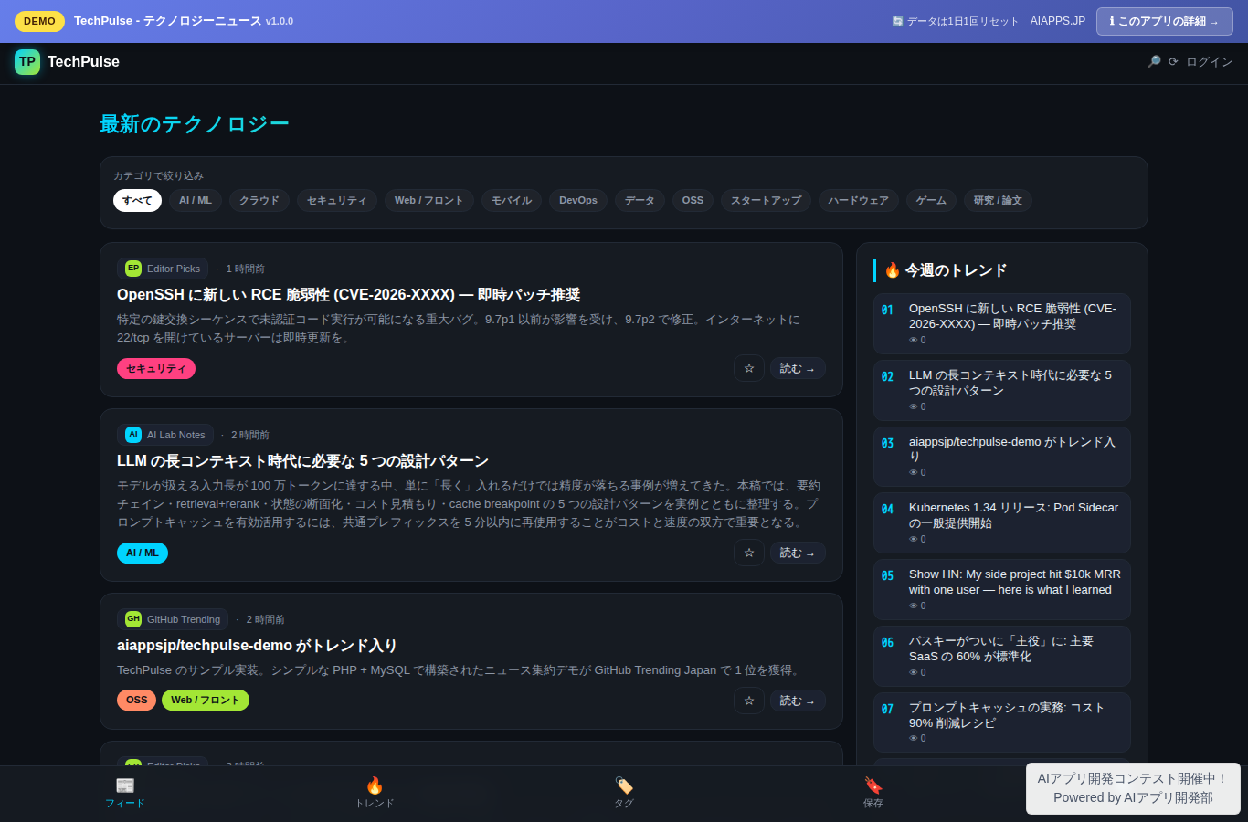Click the orange OSS tag on techpulse-demo card
The image size is (1248, 822).
pyautogui.click(x=136, y=700)
